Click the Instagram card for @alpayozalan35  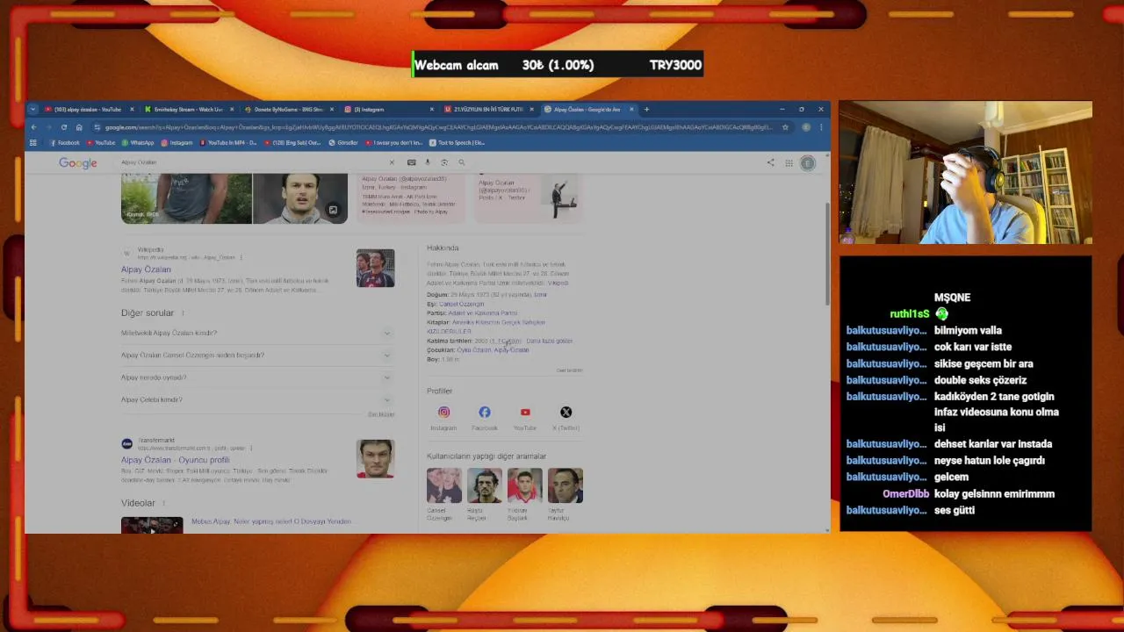click(x=409, y=197)
